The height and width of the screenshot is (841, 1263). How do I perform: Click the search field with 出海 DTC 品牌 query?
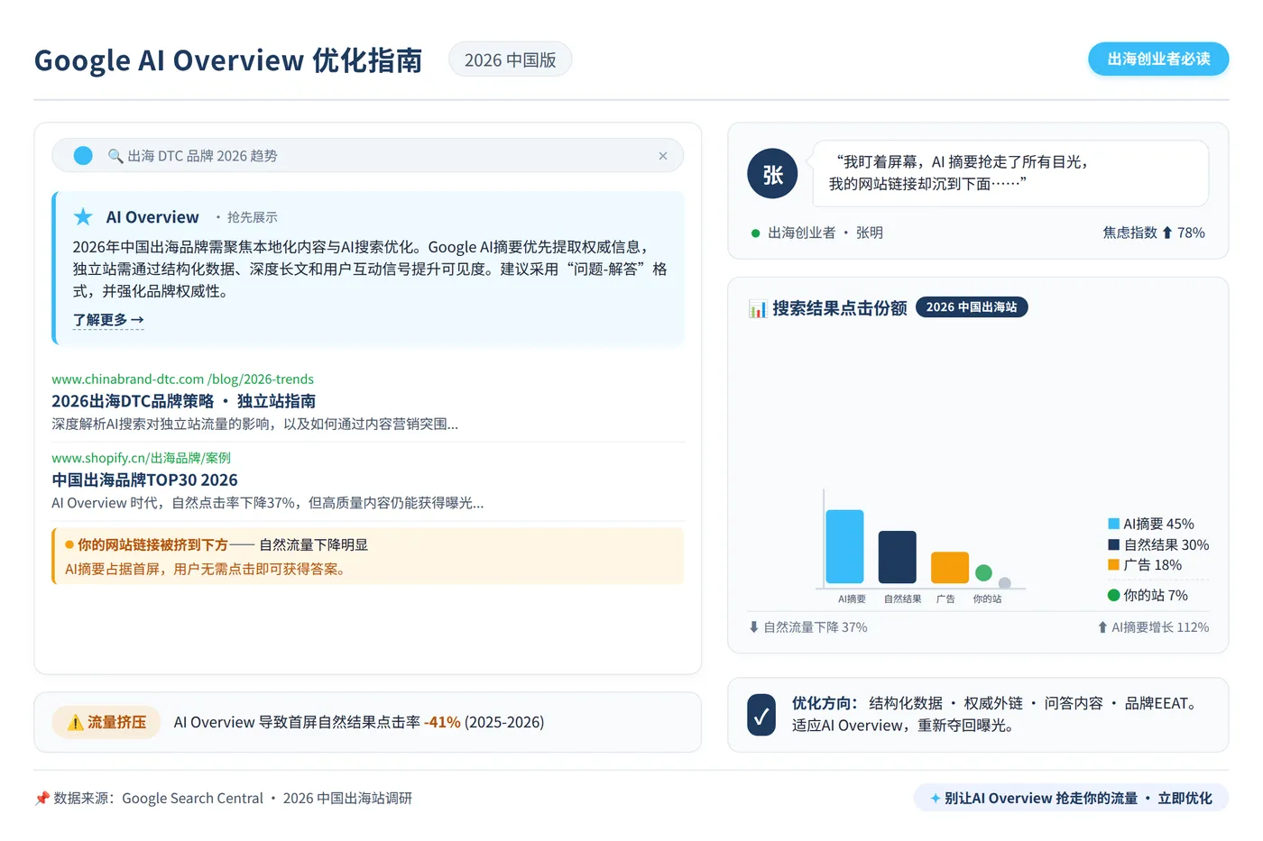[x=368, y=156]
